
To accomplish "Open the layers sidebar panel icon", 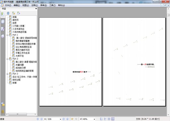I will coord(3,36).
